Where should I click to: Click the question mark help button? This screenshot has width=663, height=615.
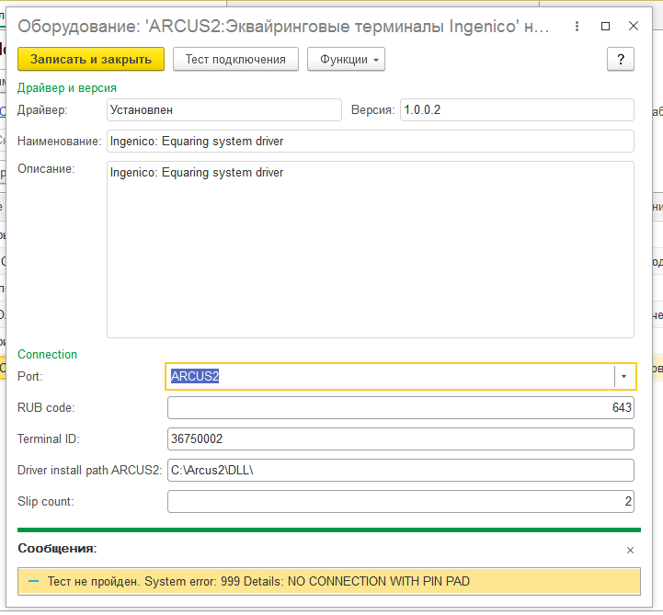621,59
